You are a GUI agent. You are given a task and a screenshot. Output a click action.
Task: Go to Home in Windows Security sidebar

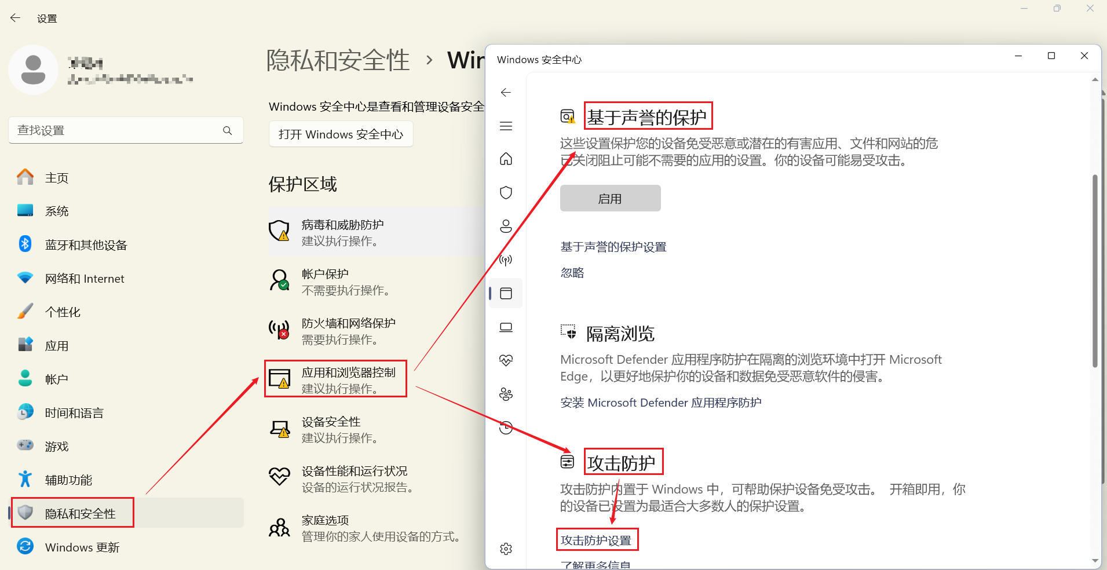coord(506,159)
